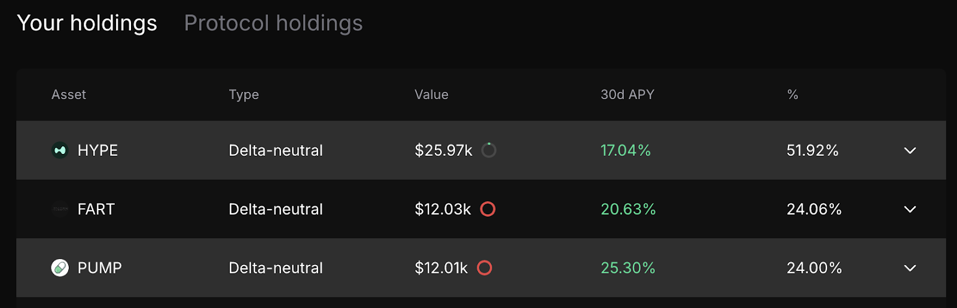Click the HYPE token icon

tap(60, 150)
